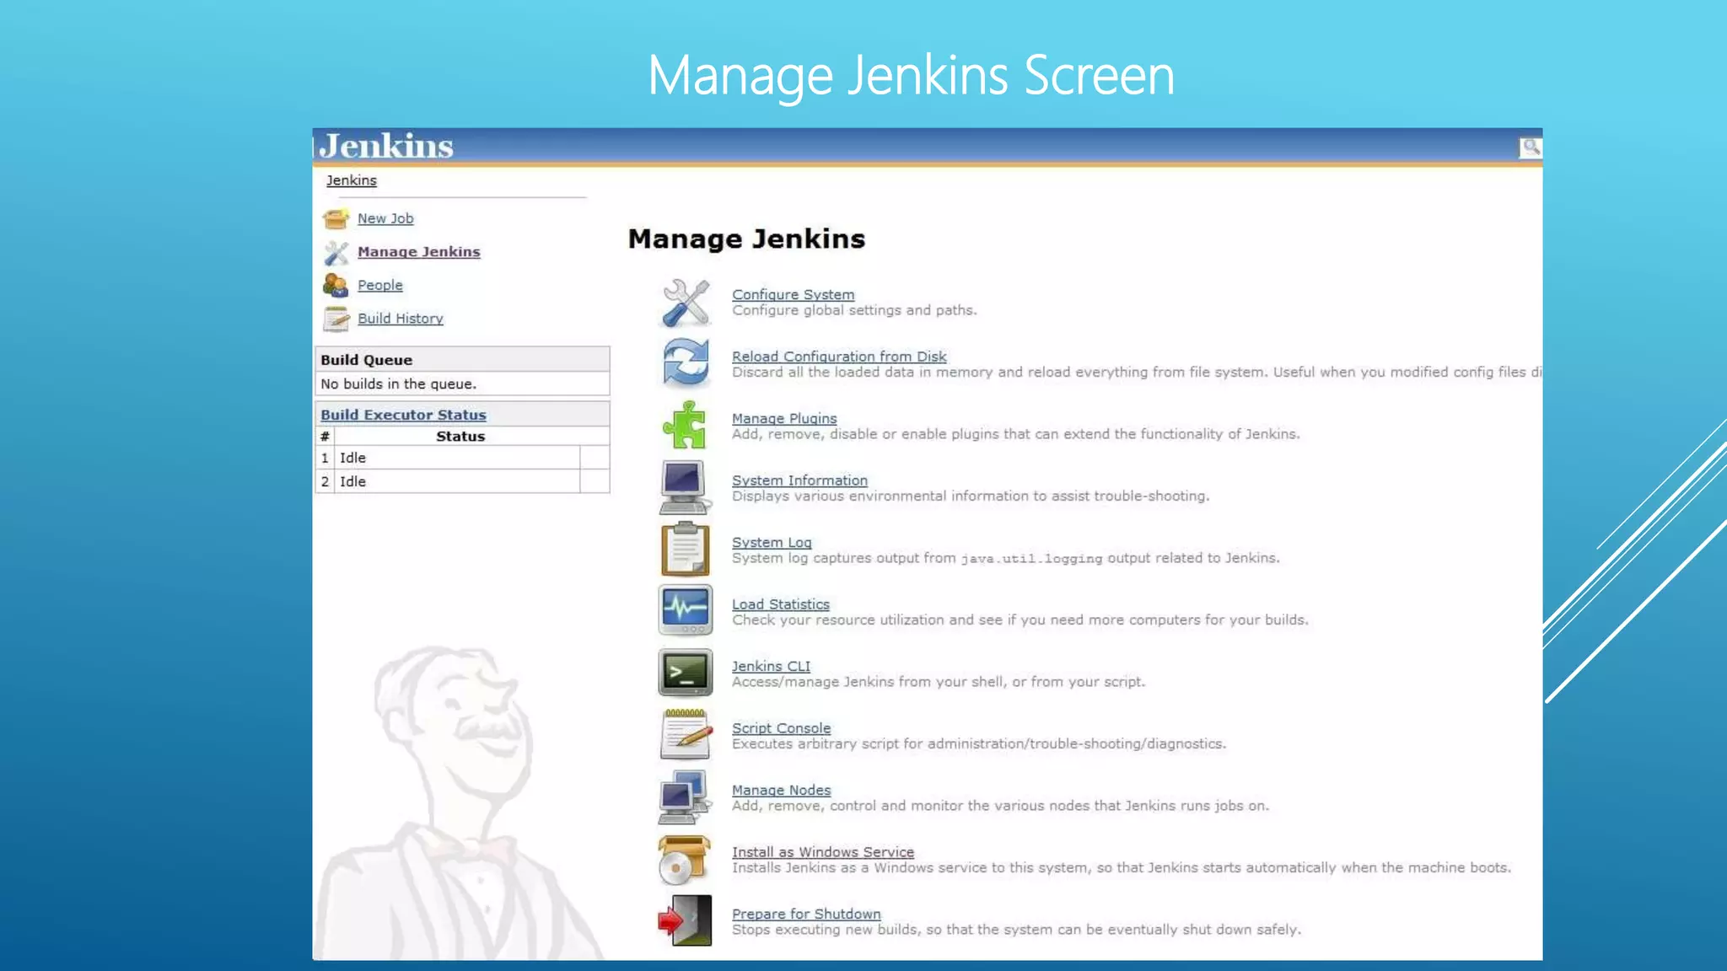Click the Build Executor Status link

pos(403,415)
